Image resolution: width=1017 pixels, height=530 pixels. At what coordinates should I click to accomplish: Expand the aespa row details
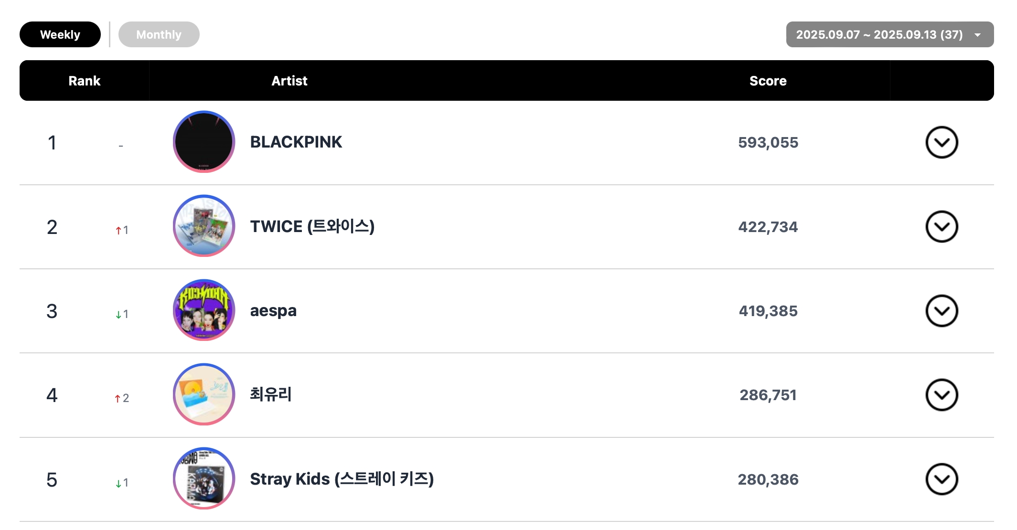click(942, 311)
